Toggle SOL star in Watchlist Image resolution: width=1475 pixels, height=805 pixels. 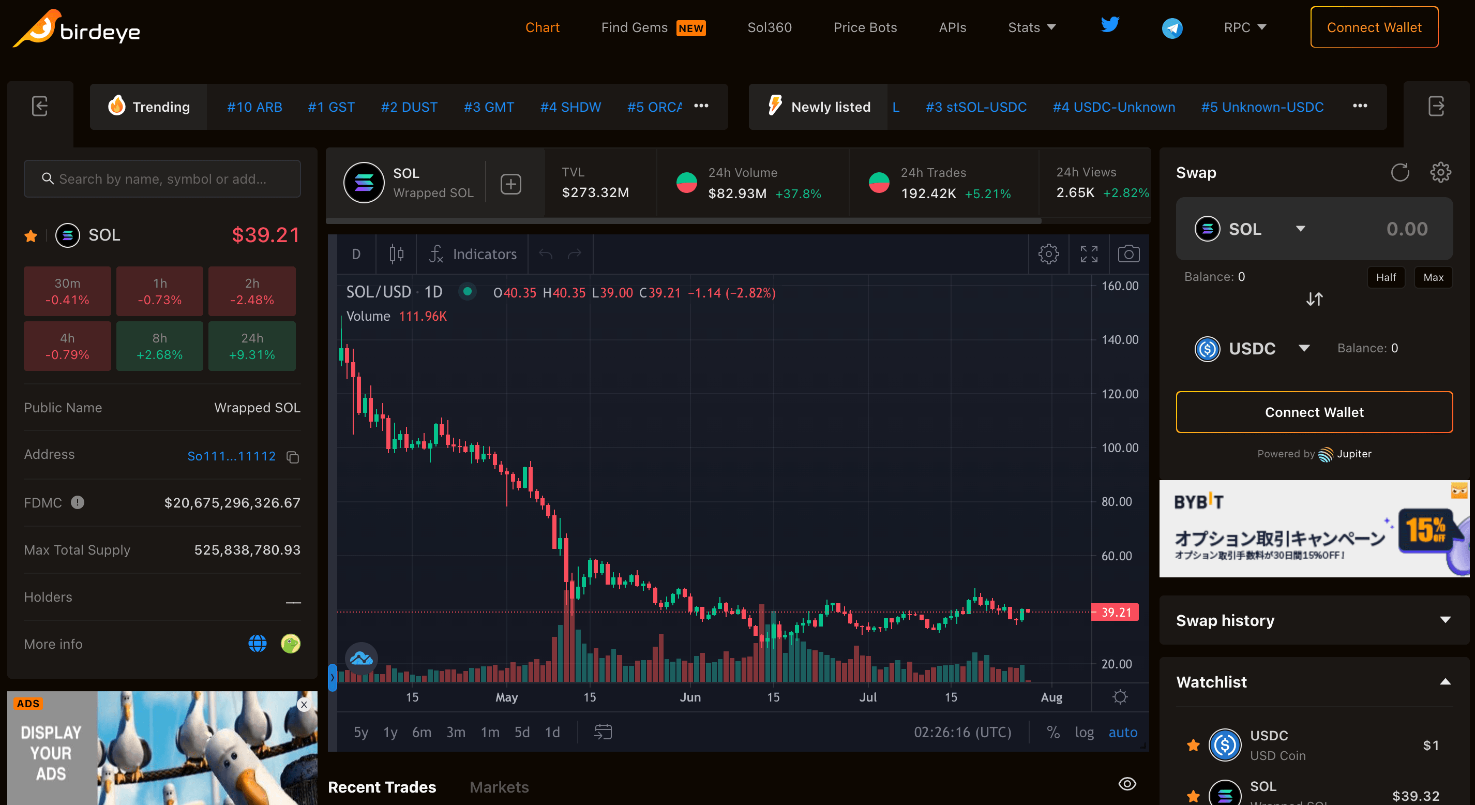pos(1193,796)
